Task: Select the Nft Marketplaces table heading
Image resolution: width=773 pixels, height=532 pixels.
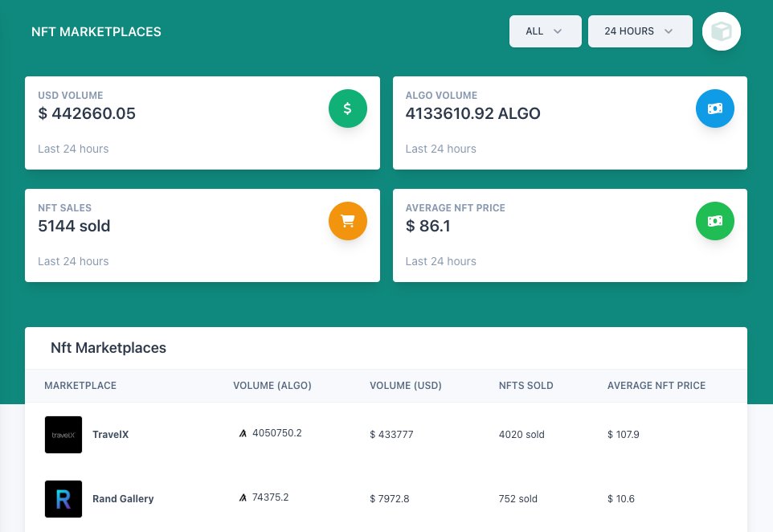Action: pyautogui.click(x=108, y=348)
